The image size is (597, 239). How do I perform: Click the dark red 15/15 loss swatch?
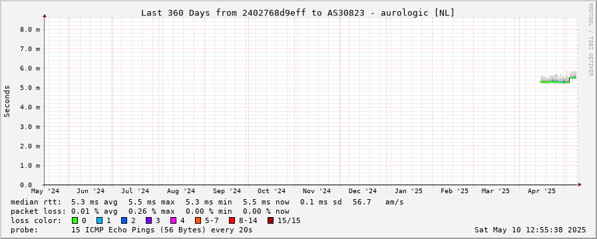coord(270,220)
